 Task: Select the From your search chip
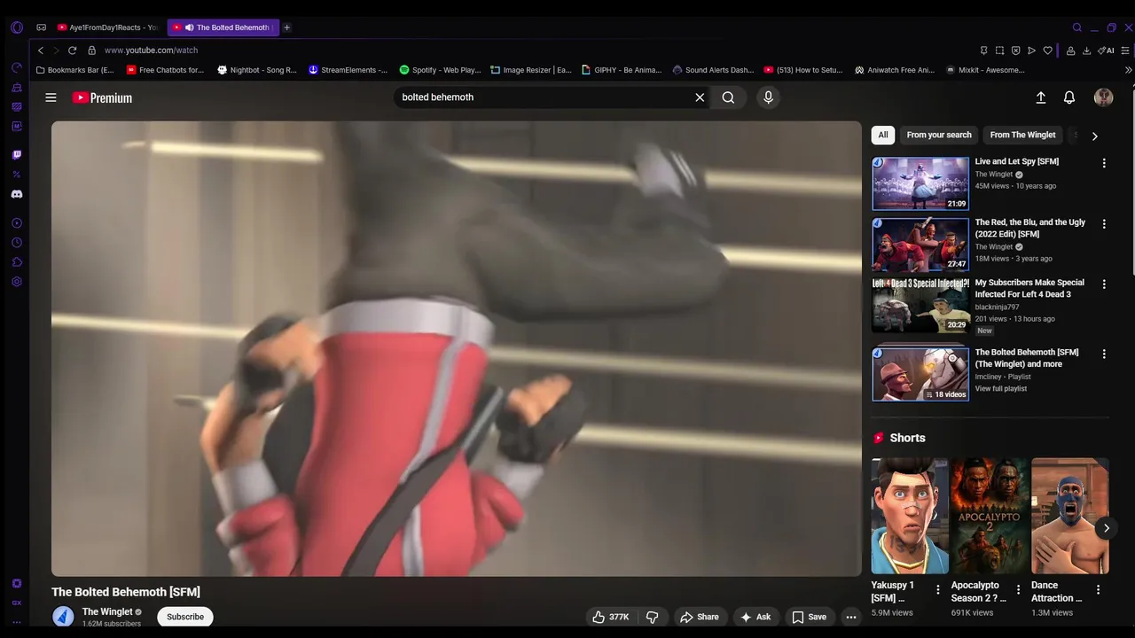coord(939,135)
